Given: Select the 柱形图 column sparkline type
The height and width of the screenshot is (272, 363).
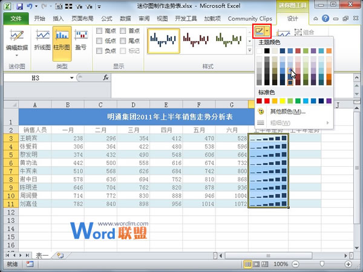Looking at the screenshot, I should [62, 42].
